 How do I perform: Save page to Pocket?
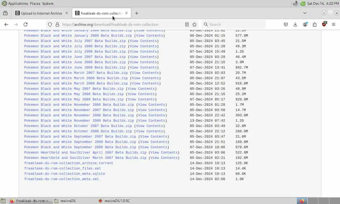(286, 24)
